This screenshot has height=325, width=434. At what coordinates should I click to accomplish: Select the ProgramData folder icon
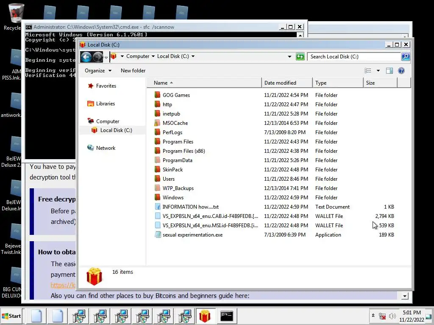click(x=157, y=160)
